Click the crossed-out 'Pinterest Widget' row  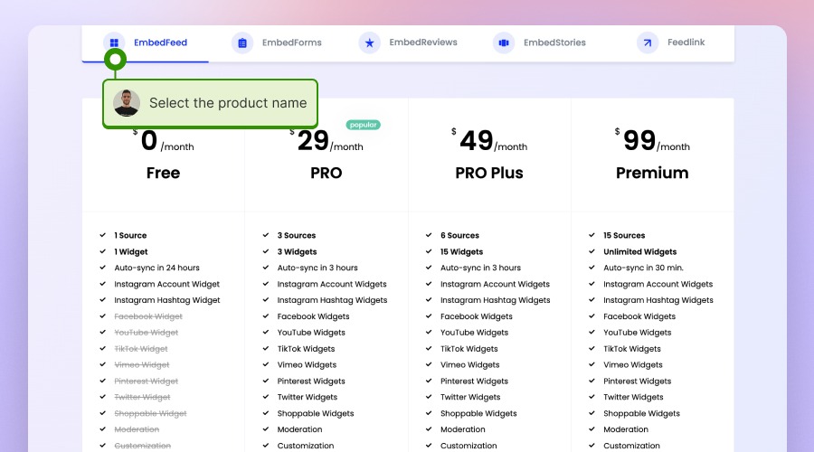point(139,381)
